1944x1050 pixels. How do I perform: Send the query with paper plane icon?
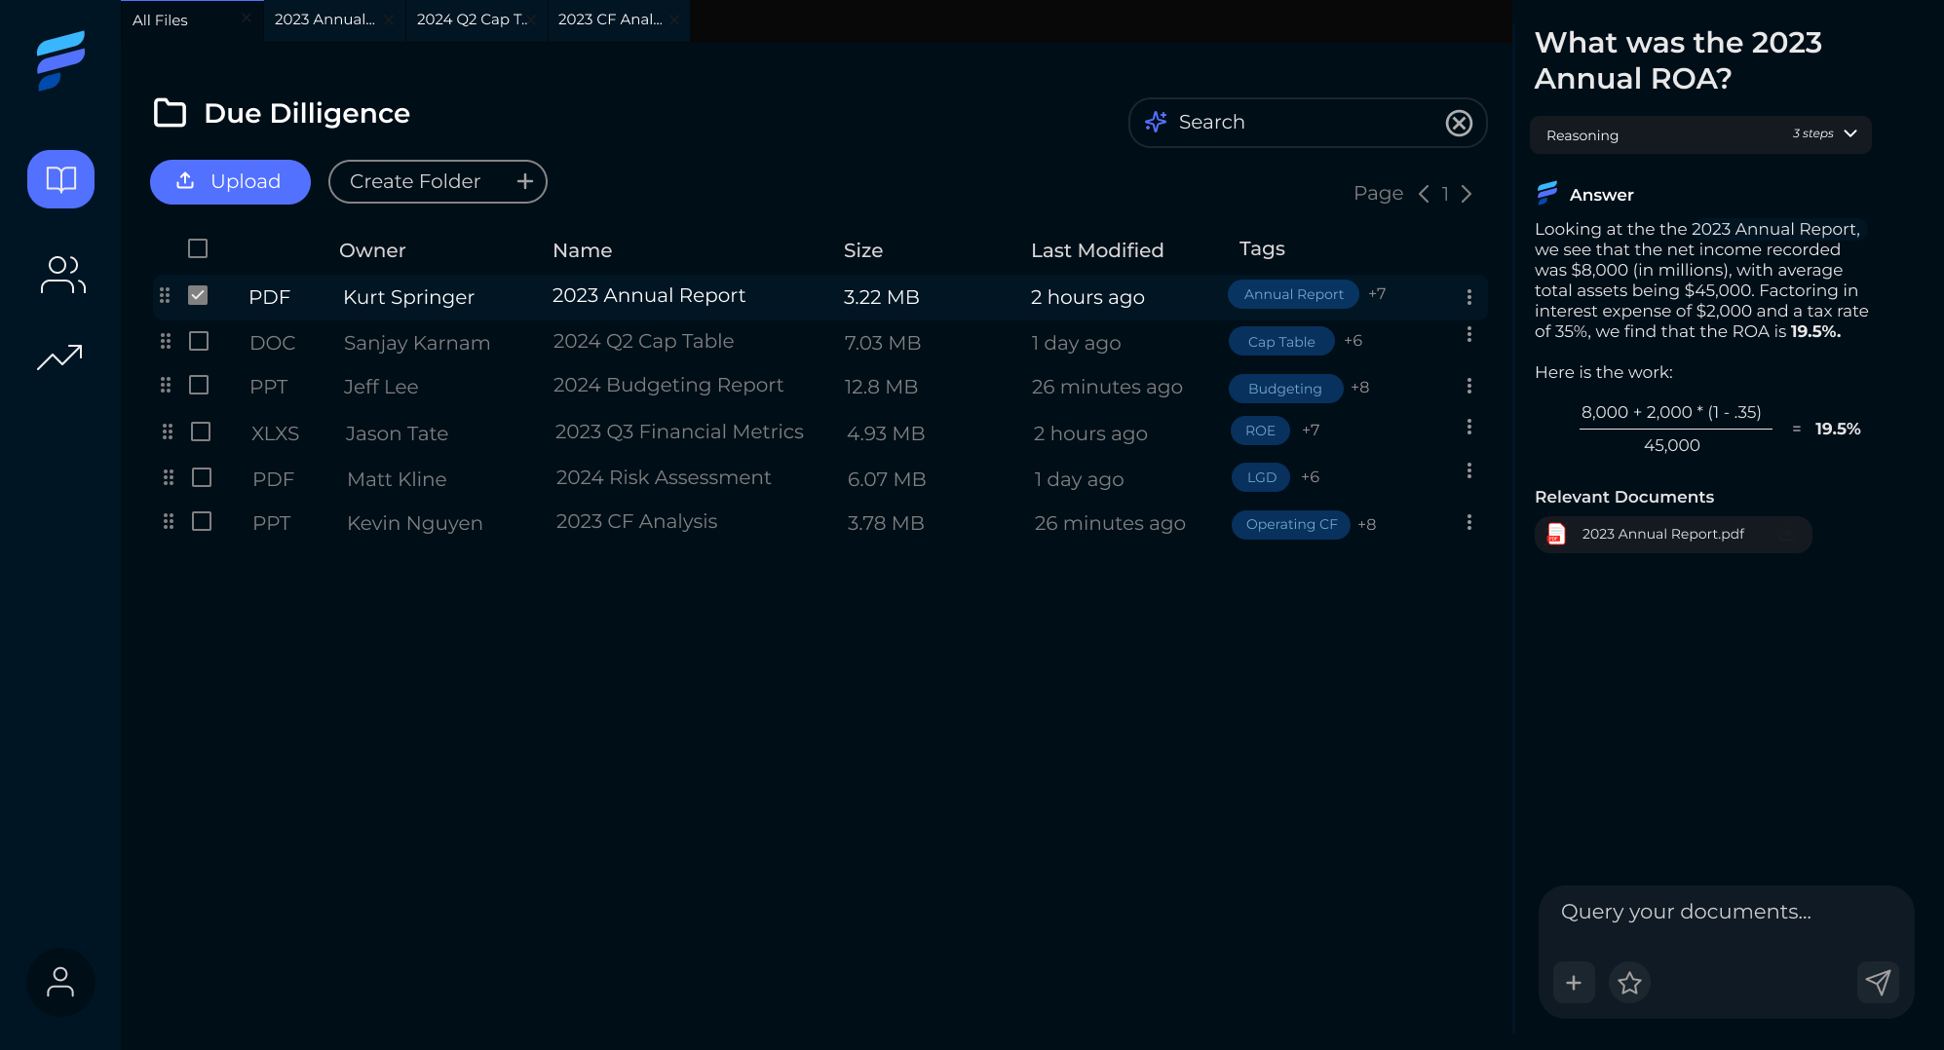pos(1878,982)
